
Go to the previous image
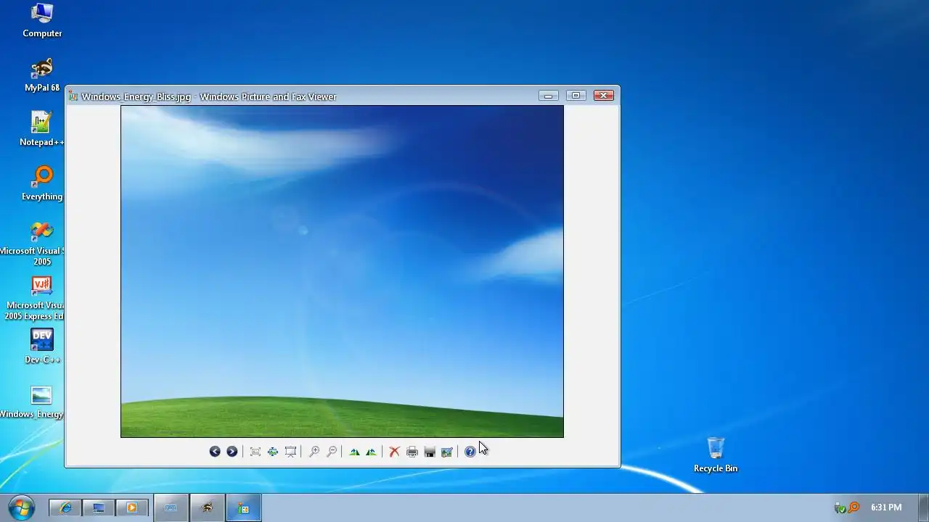pyautogui.click(x=215, y=452)
